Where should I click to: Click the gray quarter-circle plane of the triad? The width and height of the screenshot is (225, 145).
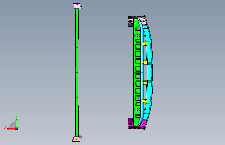pos(13,125)
